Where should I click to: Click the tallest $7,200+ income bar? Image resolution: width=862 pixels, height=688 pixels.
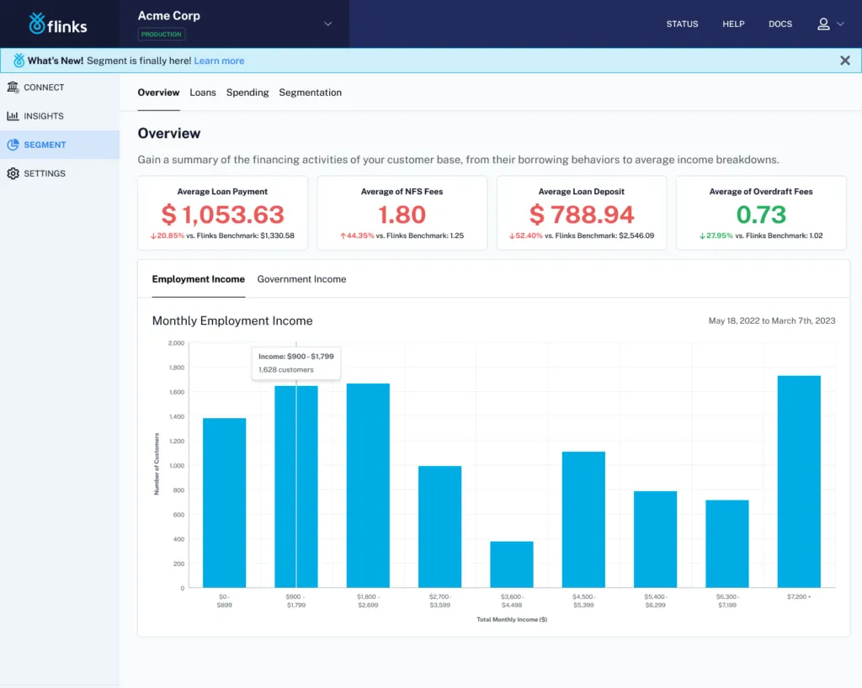(798, 479)
